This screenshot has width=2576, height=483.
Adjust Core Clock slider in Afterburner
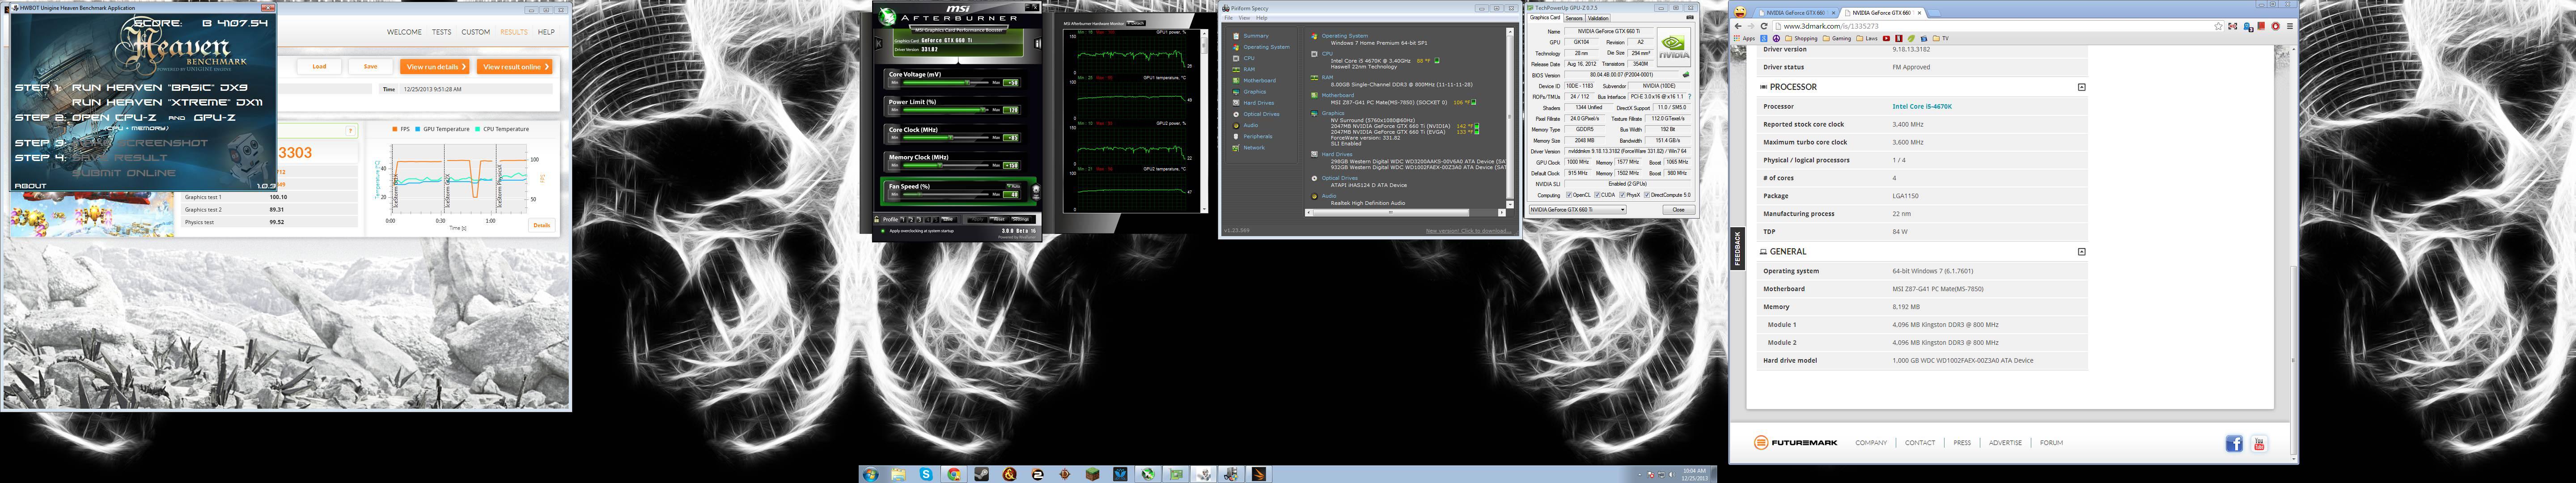946,138
